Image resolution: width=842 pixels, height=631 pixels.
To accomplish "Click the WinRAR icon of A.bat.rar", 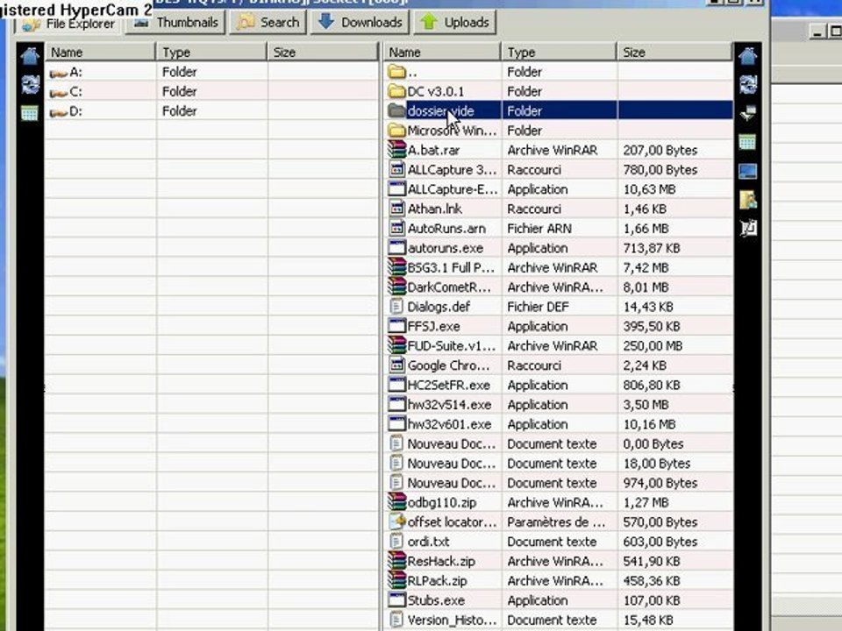I will (396, 150).
